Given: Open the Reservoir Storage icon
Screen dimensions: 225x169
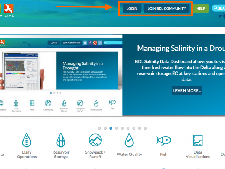Looking at the screenshot, I should pyautogui.click(x=61, y=140).
